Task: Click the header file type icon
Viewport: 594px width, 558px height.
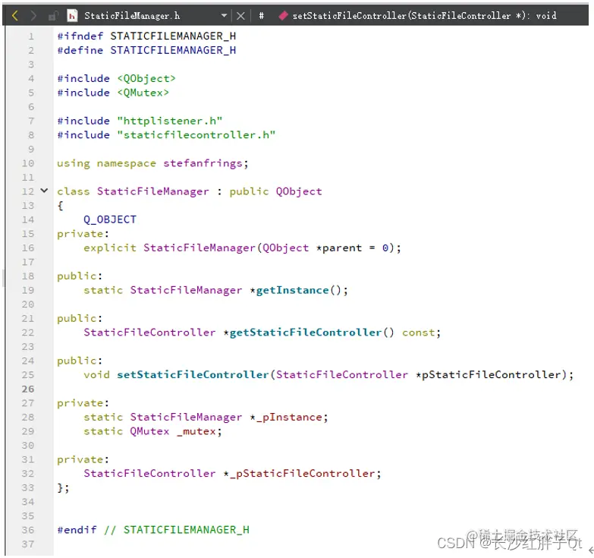Action: (x=72, y=15)
